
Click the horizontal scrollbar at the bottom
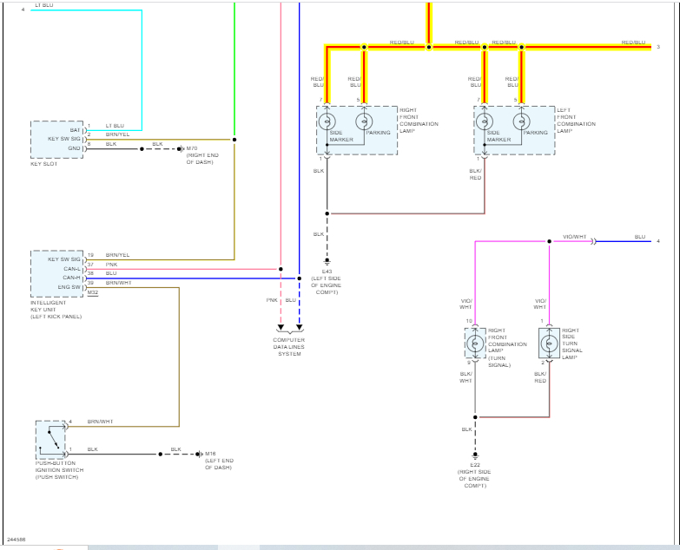pos(347,547)
